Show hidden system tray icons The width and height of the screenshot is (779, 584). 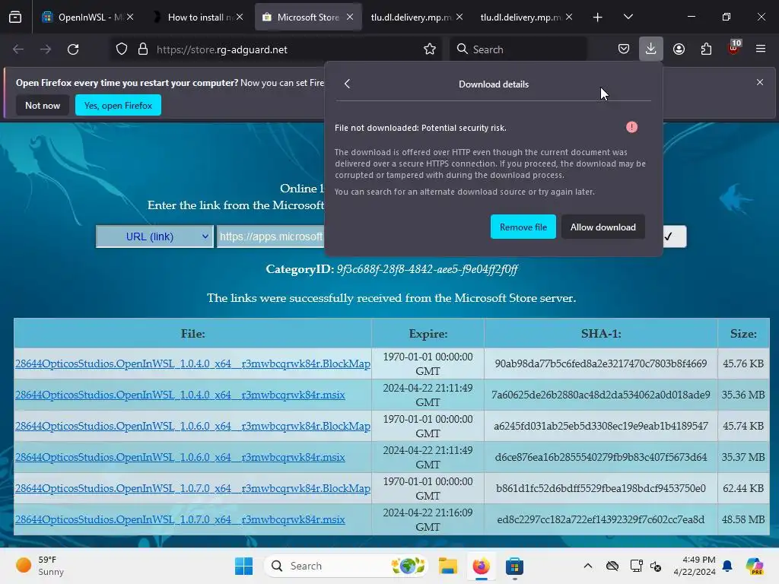point(588,566)
